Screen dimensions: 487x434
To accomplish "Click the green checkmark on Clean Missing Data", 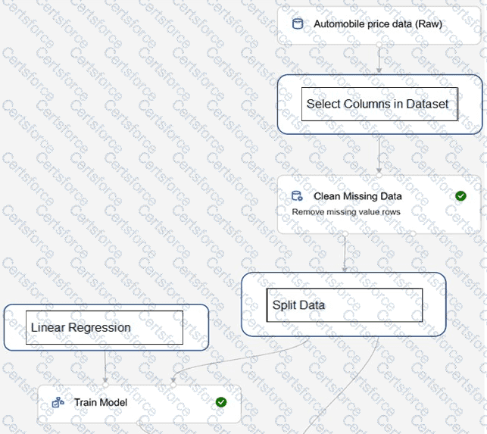I will point(460,196).
